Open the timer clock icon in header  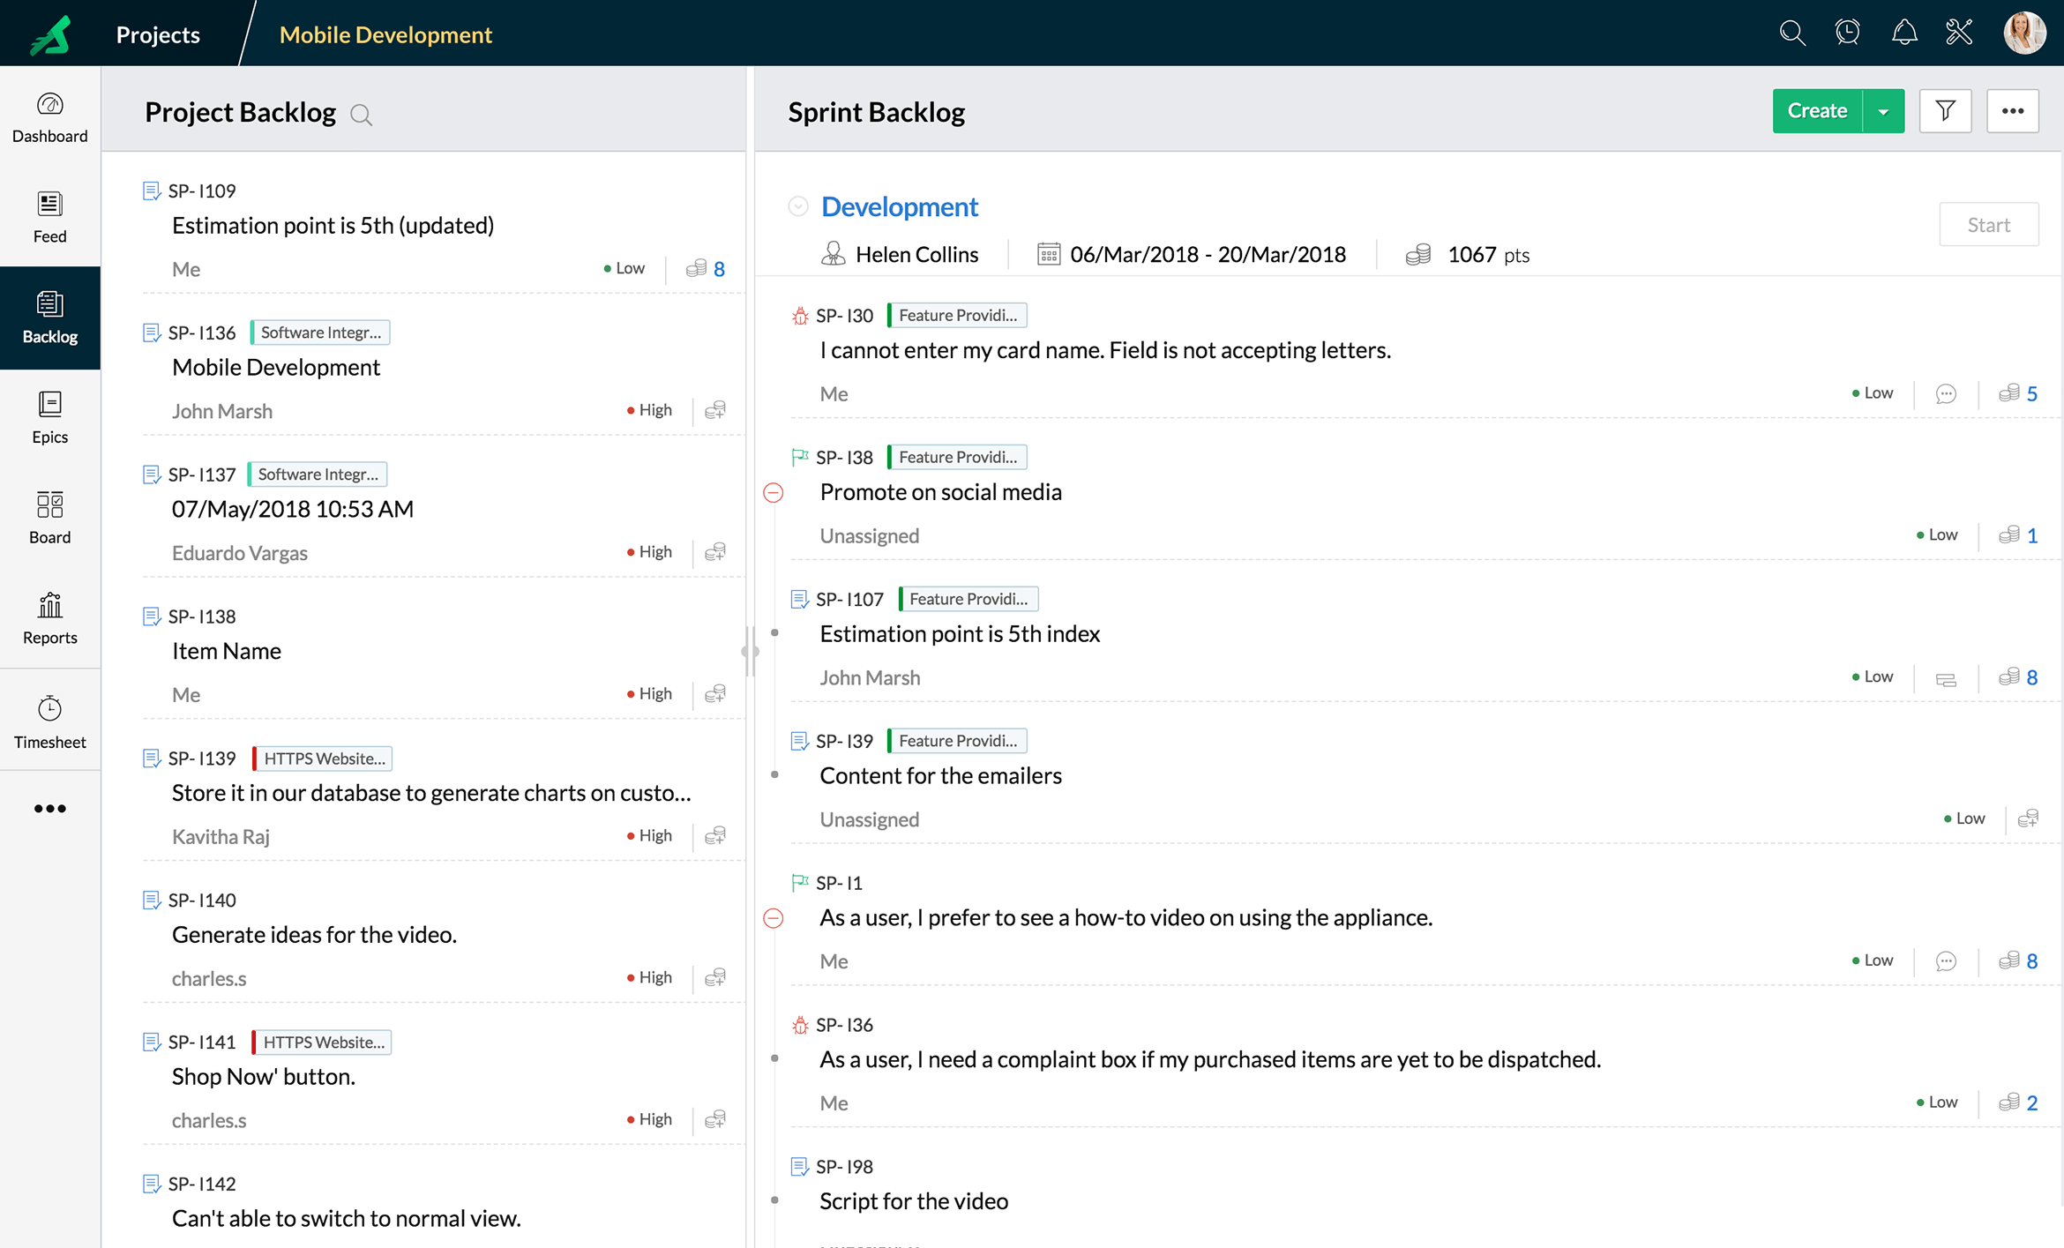pyautogui.click(x=1847, y=34)
